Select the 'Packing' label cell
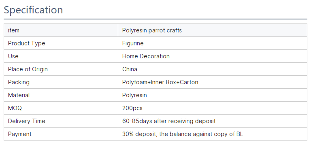 (61, 82)
